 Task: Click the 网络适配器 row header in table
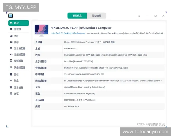pyautogui.click(x=41, y=81)
